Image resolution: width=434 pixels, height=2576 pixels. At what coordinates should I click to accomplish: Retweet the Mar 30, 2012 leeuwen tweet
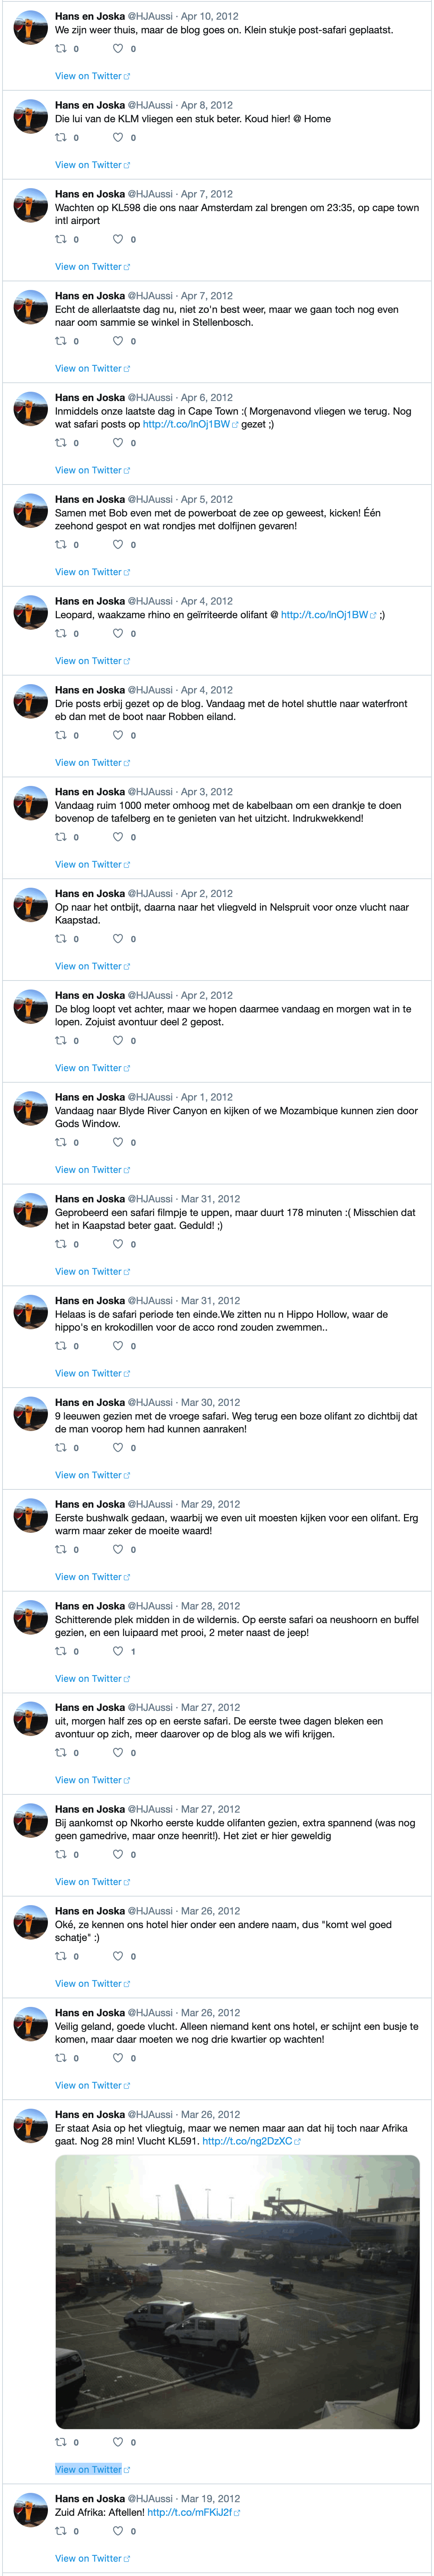click(61, 1448)
